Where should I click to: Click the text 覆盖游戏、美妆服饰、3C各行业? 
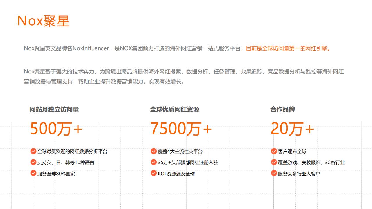[311, 162]
